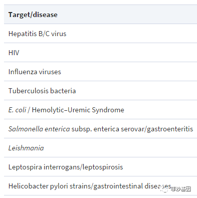
Task: Click the Influenza viruses entry
Action: [35, 72]
